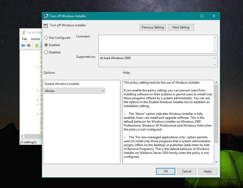Open the Disable Windows Installer dropdown
The height and width of the screenshot is (188, 243).
(74, 91)
